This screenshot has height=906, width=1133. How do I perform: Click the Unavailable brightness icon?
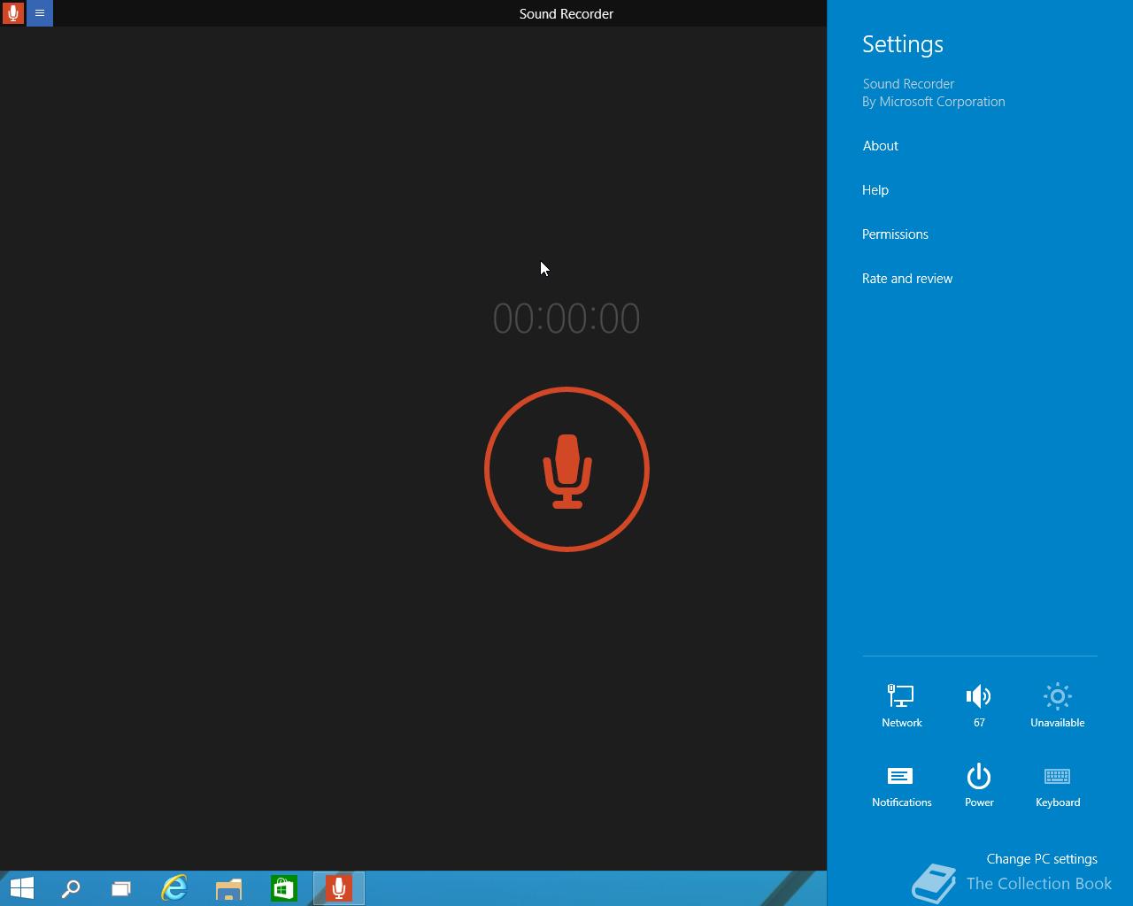click(1058, 705)
